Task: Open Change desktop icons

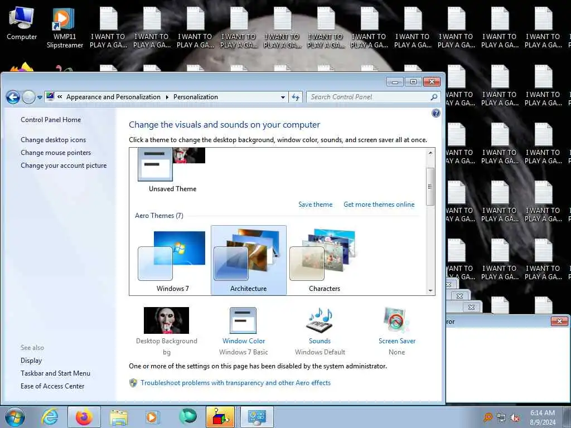Action: click(54, 140)
